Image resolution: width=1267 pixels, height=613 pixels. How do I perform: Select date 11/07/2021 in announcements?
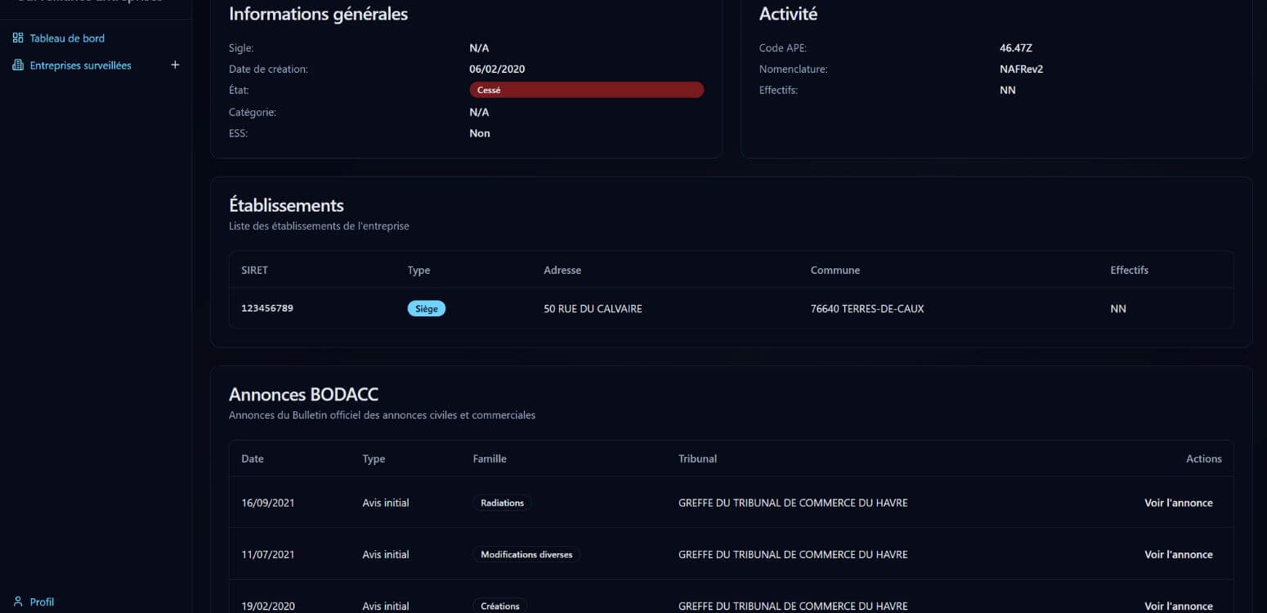point(268,554)
